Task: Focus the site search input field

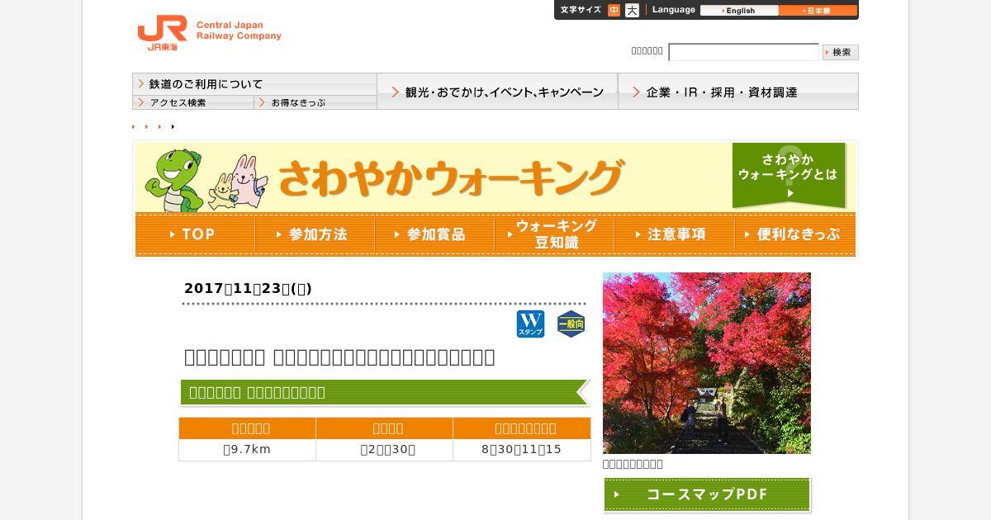Action: point(743,52)
